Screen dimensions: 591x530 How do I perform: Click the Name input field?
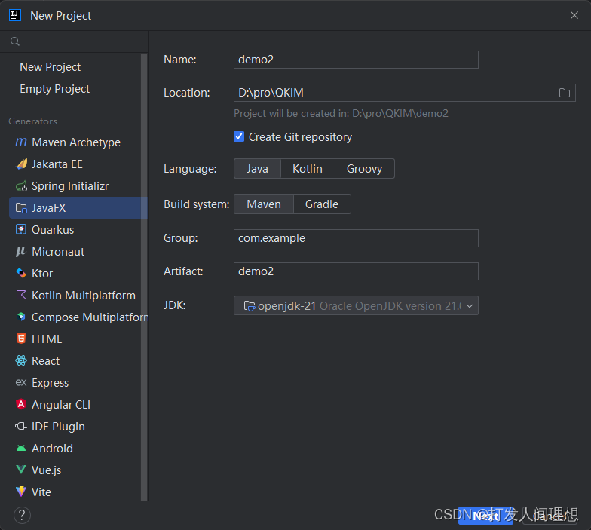click(x=356, y=60)
